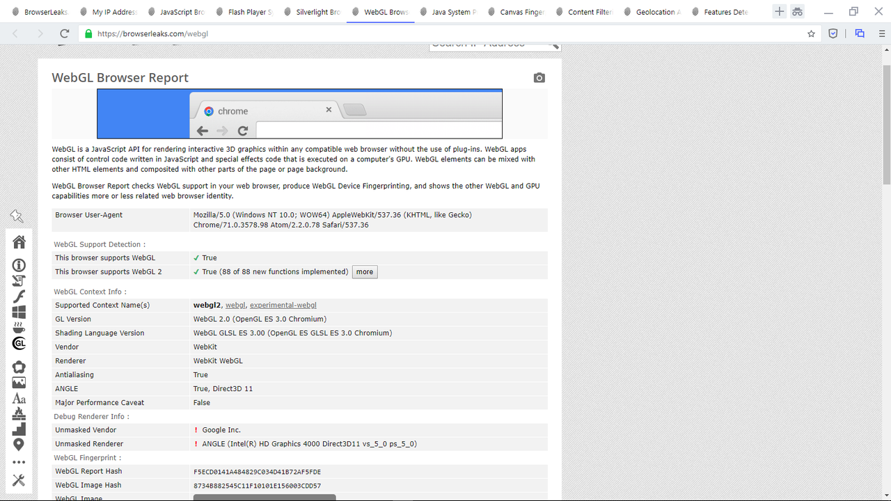Open a new tab with plus icon

tap(780, 12)
